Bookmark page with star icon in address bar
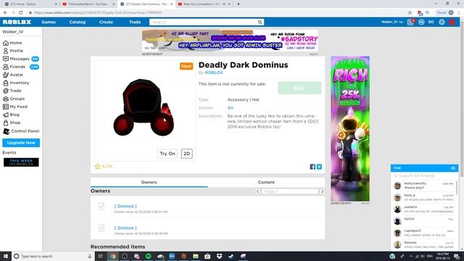 410,13
